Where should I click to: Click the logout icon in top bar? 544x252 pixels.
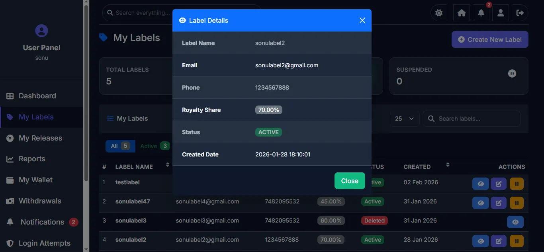(x=520, y=13)
